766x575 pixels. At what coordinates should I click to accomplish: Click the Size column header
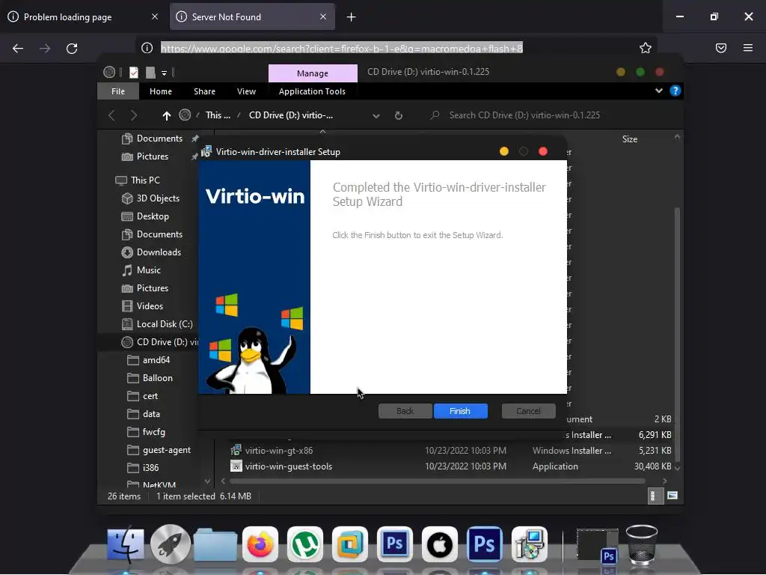click(630, 139)
